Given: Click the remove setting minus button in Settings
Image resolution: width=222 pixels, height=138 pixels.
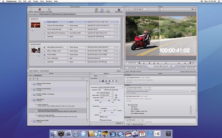Looking at the screenshot, I should [x=87, y=79].
